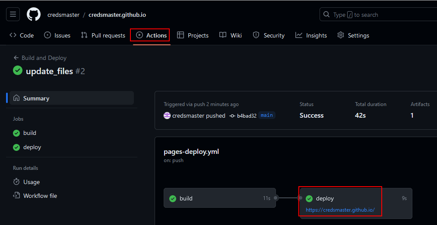Click 'Triggered via push 2 minutes ago' text
This screenshot has width=437, height=225.
(x=201, y=104)
